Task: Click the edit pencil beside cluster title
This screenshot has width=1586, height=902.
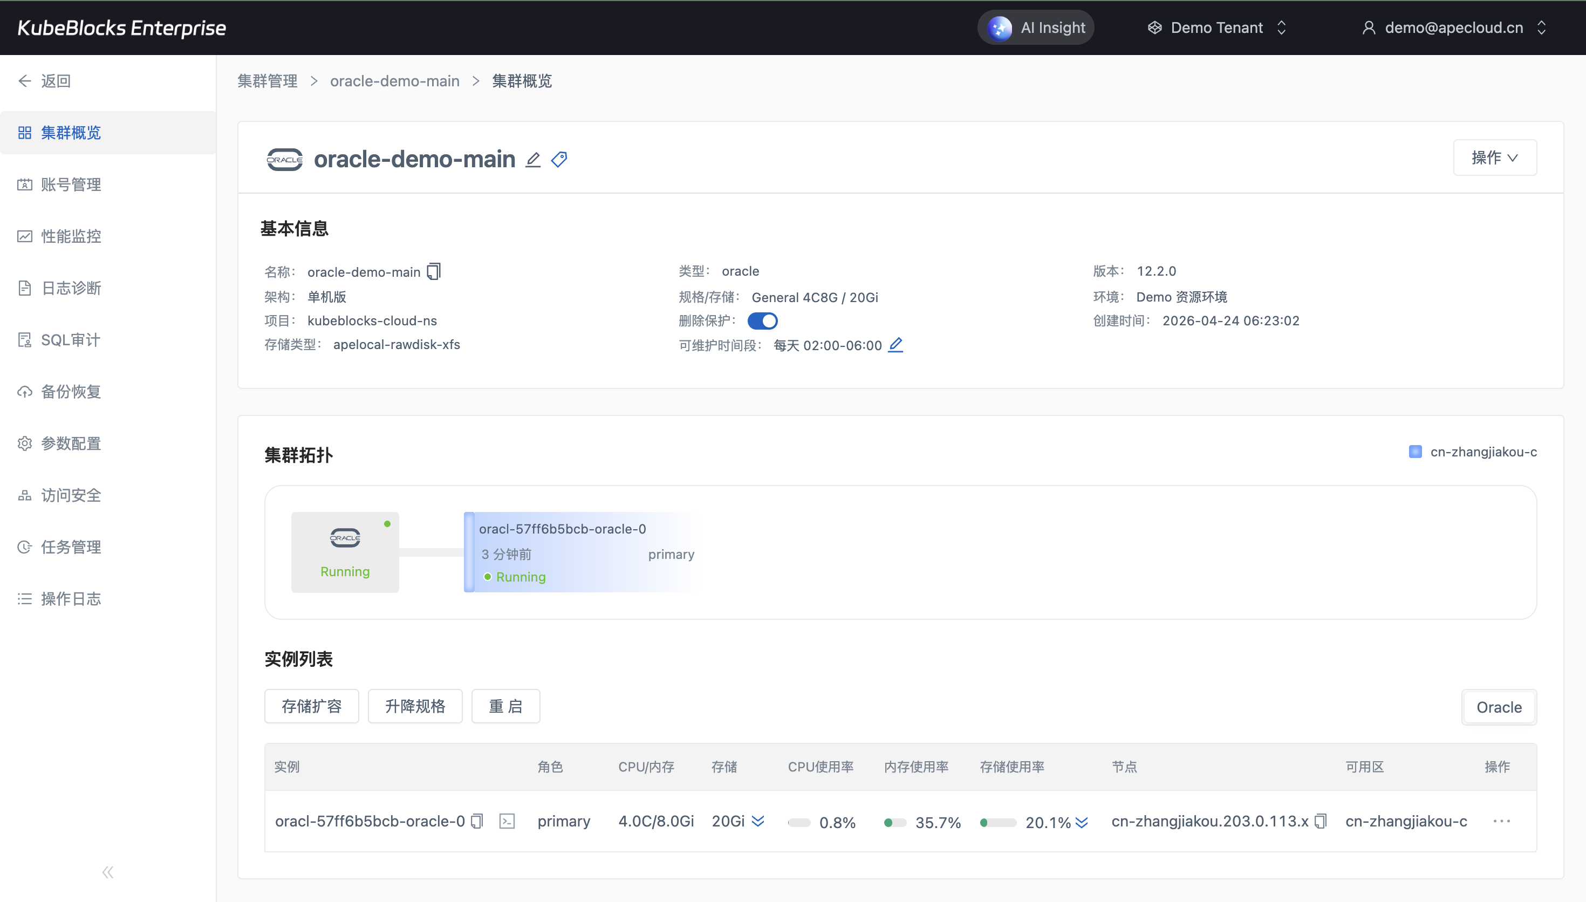Action: click(x=532, y=160)
